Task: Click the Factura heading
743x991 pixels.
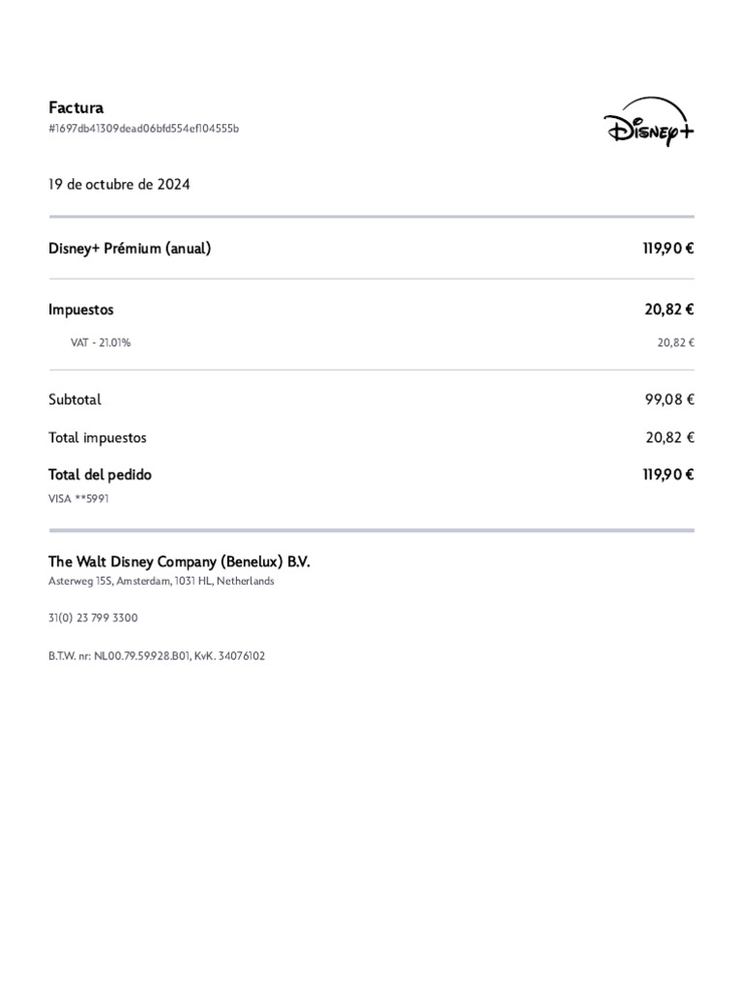Action: tap(75, 107)
